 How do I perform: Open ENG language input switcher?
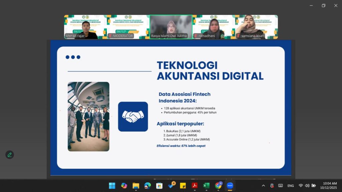(x=291, y=186)
